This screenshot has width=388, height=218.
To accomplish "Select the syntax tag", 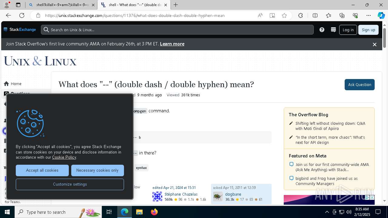I will (x=141, y=168).
